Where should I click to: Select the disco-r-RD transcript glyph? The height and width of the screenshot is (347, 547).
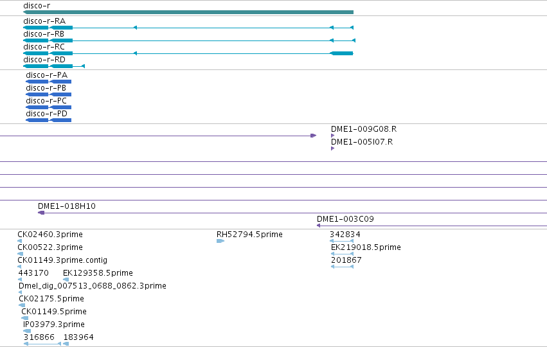[54, 66]
